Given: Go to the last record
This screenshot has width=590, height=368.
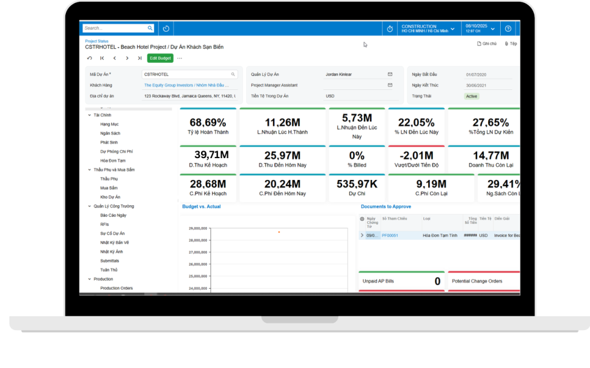Looking at the screenshot, I should pos(139,58).
